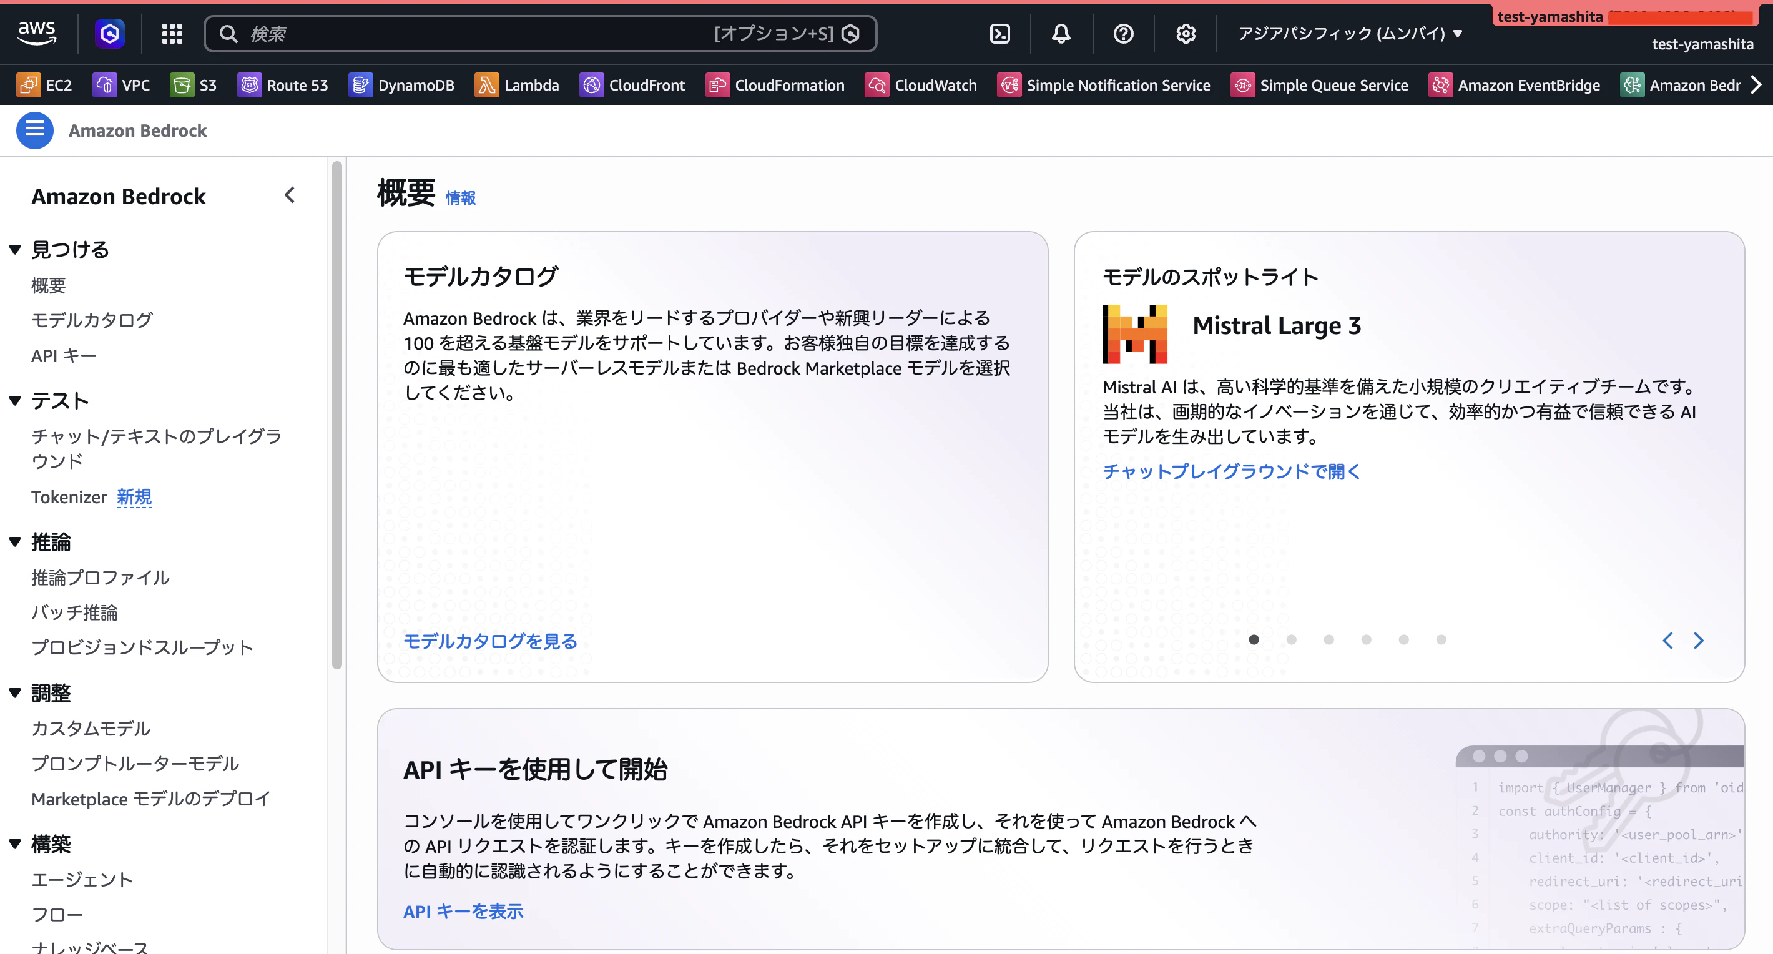Viewport: 1773px width, 954px height.
Task: Select API キー in sidebar
Action: (64, 355)
